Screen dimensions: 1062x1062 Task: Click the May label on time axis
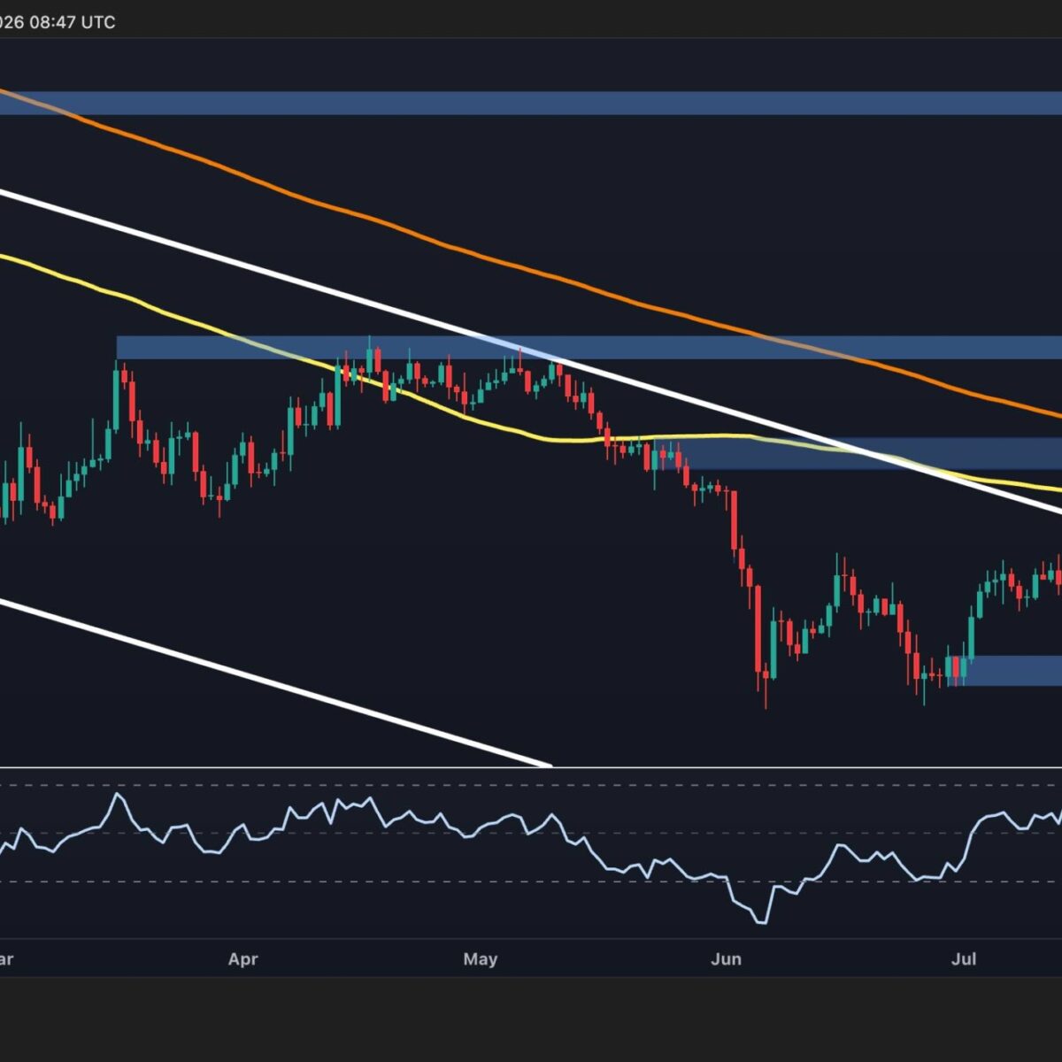point(480,959)
